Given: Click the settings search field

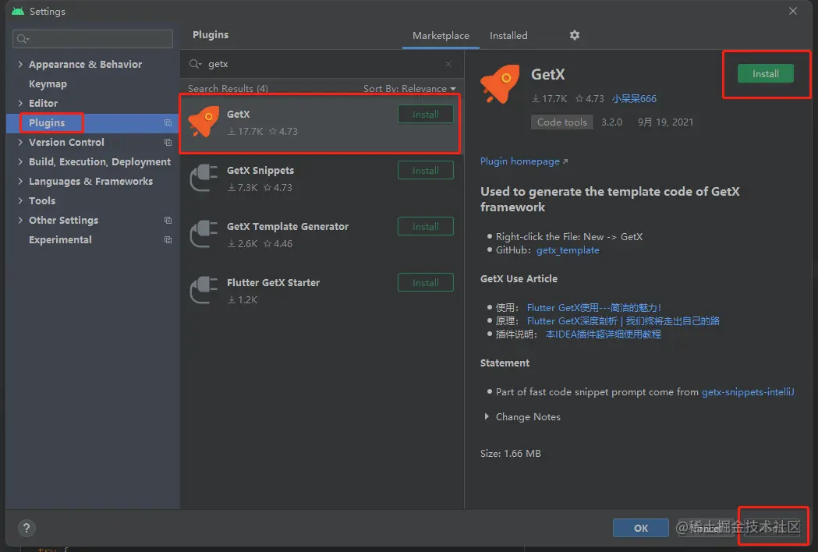Looking at the screenshot, I should [93, 39].
